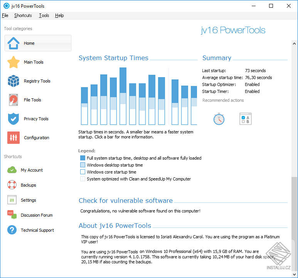Click the jv16 PowerTools title bar app icon
This screenshot has height=278, width=298.
[7, 6]
